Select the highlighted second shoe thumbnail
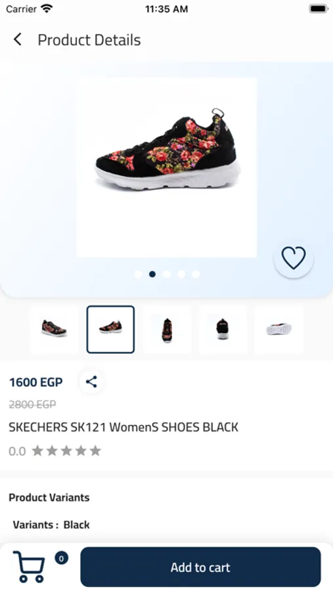Image resolution: width=333 pixels, height=591 pixels. point(110,329)
